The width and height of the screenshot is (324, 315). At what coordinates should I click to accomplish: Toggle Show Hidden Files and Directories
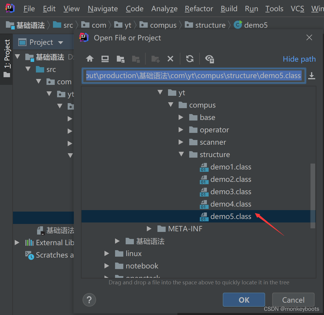(x=209, y=59)
